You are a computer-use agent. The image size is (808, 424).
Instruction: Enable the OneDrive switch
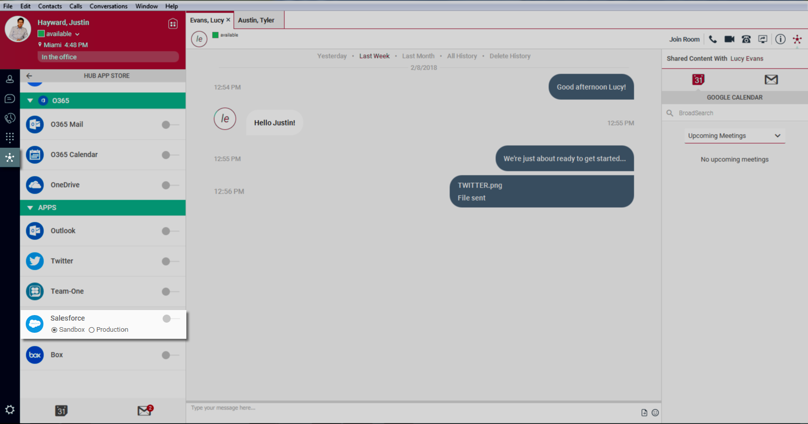pos(170,185)
